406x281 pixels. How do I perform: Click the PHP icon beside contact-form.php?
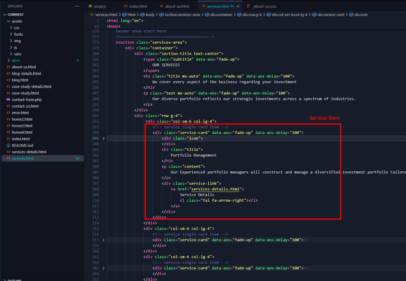tap(8, 100)
